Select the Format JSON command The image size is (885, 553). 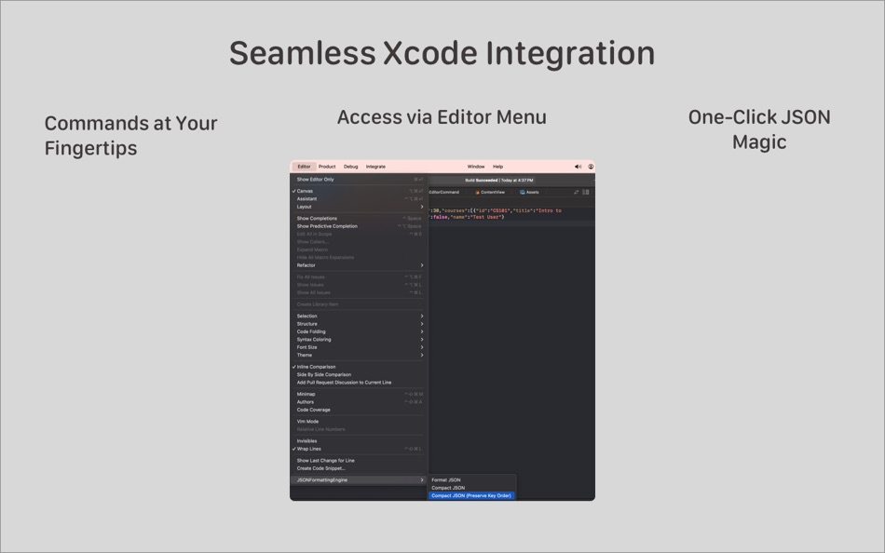tap(445, 479)
